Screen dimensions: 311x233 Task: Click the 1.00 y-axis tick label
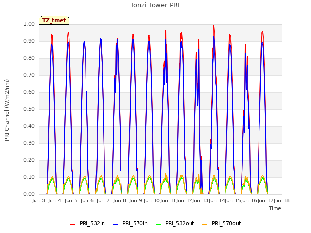[x=29, y=24]
